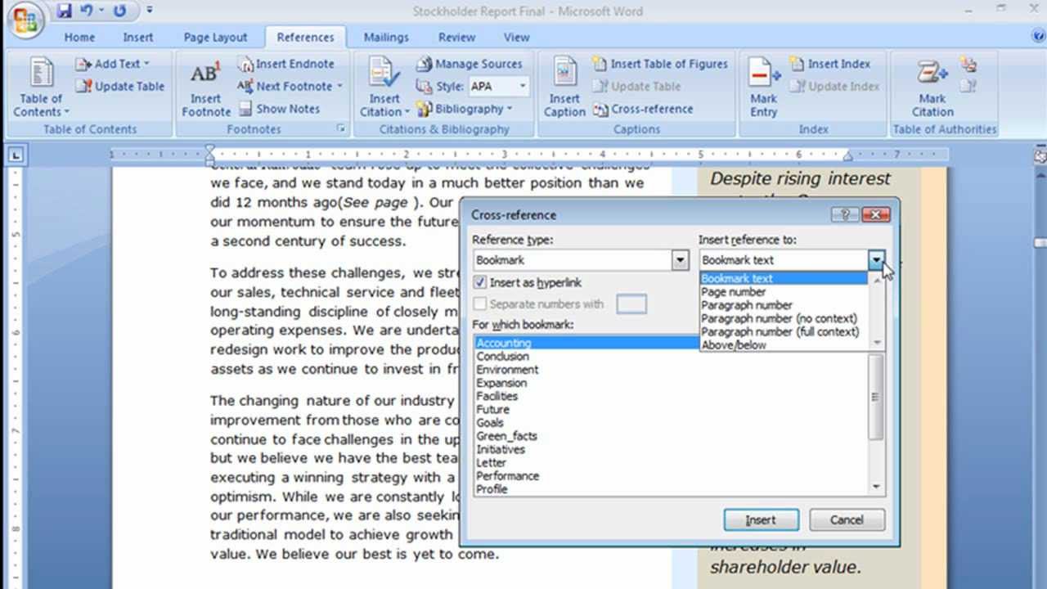Image resolution: width=1047 pixels, height=589 pixels.
Task: Select Page number in reference list
Action: [x=783, y=292]
